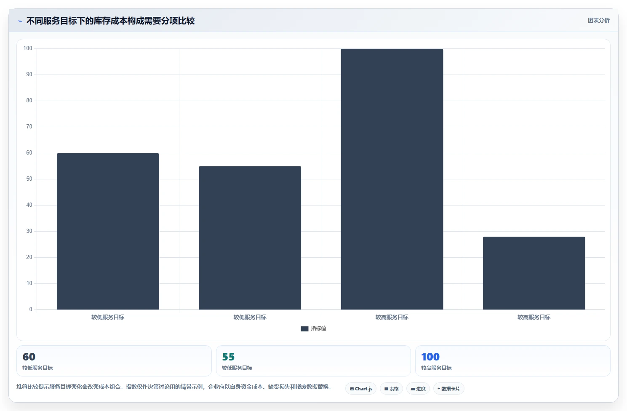
Task: Open the 较高服务目标 data card showing 100
Action: coord(513,361)
